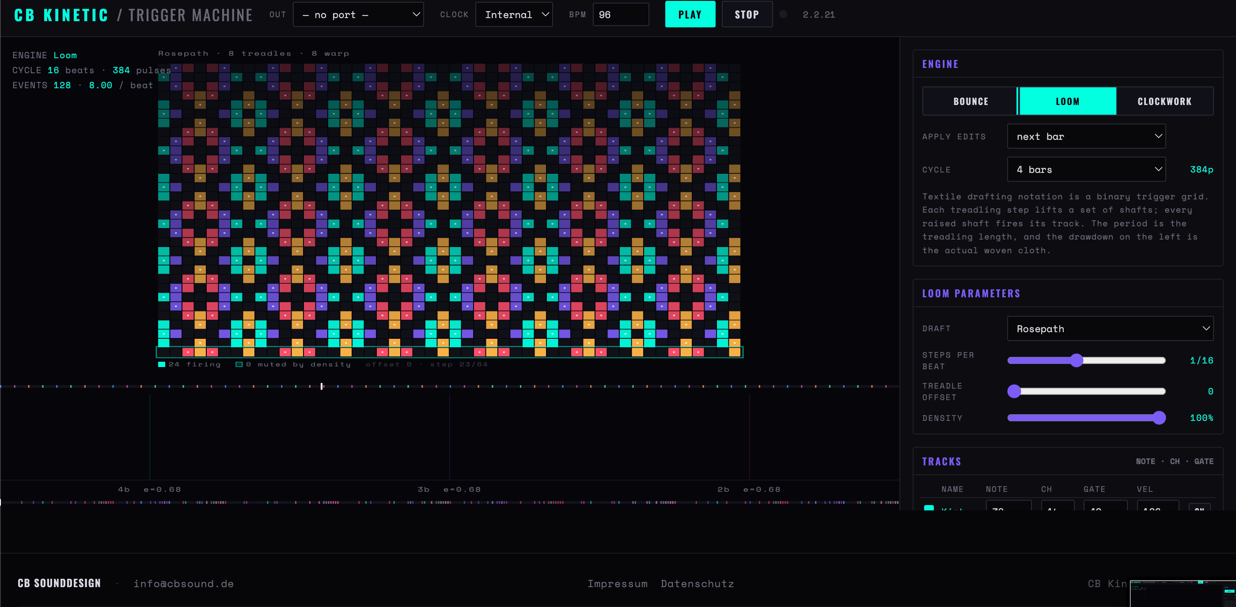
Task: Click the NOTE · CH · GATE label in the TRACKS header
Action: tap(1175, 461)
